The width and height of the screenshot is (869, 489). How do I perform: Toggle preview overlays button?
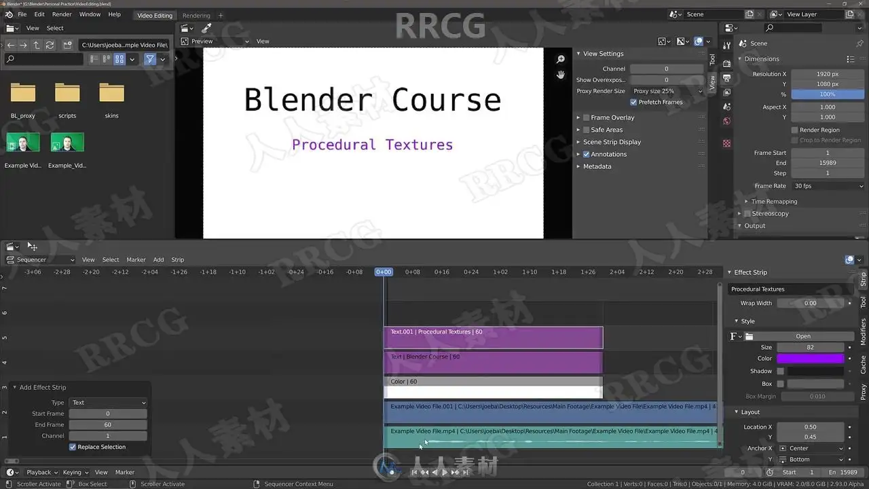click(x=699, y=41)
